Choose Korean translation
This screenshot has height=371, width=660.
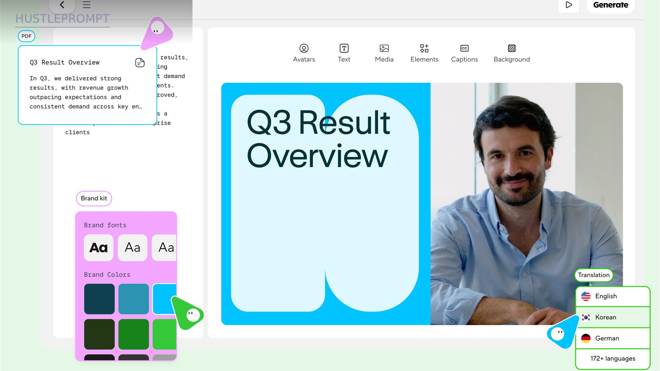point(613,317)
